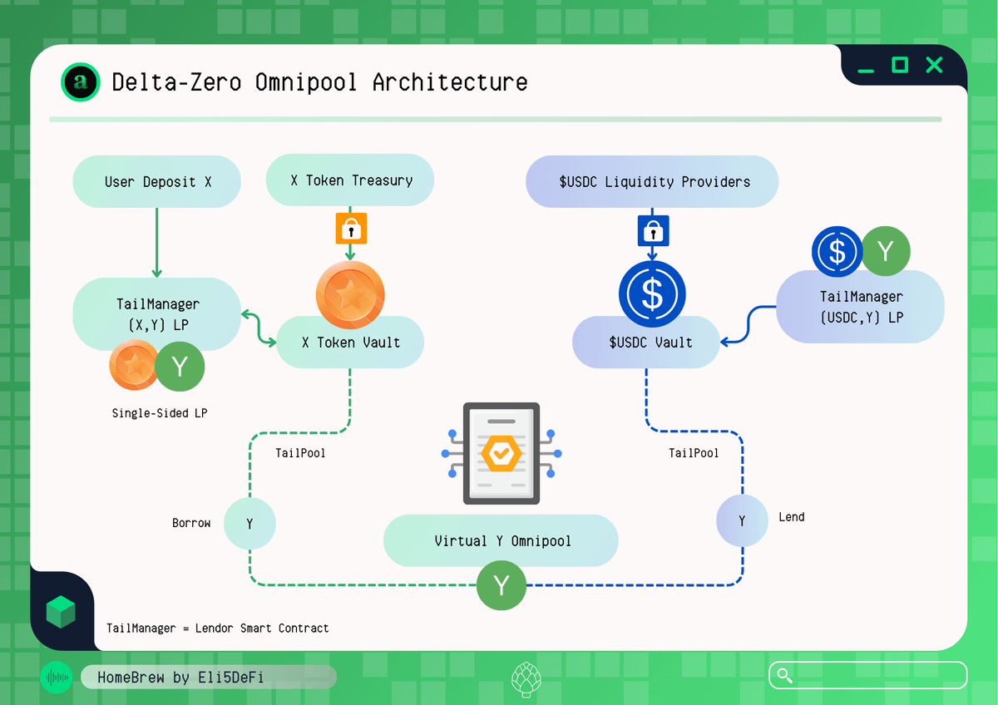Viewport: 998px width, 705px height.
Task: Click the HomeBrew by Eli5DeFi label
Action: coord(181,678)
